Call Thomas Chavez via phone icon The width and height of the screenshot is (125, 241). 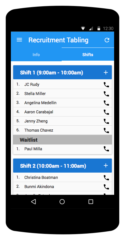pyautogui.click(x=106, y=131)
